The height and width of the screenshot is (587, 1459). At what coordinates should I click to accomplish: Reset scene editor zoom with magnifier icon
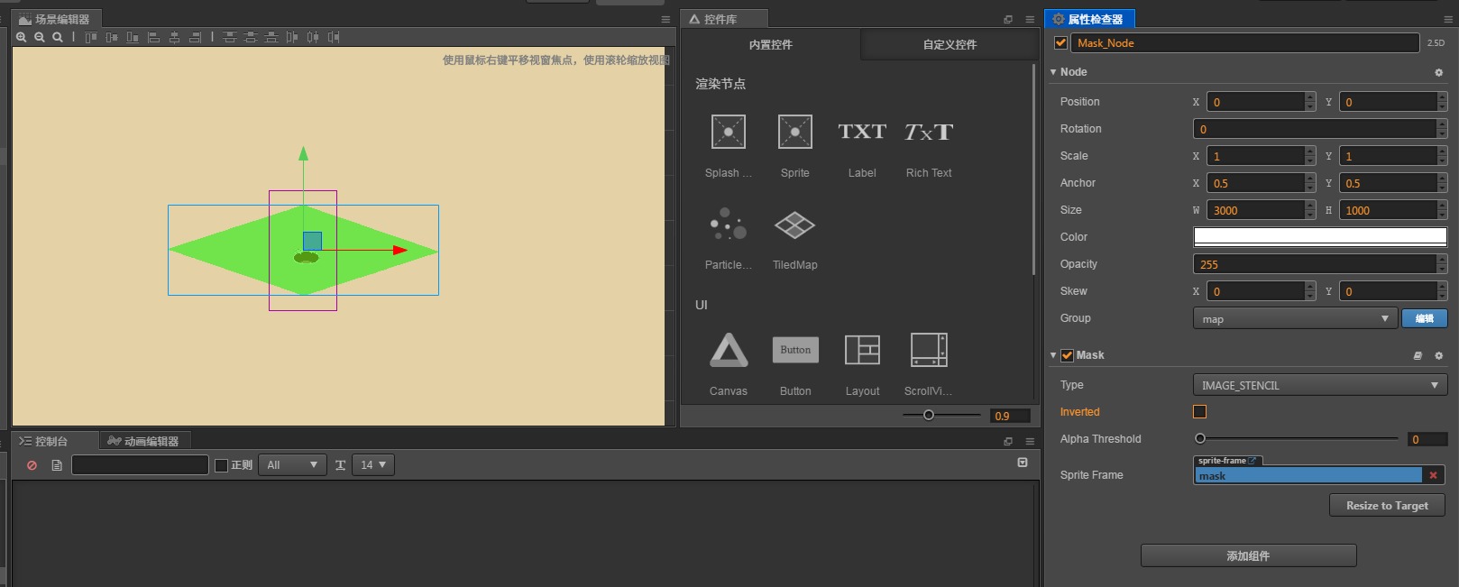58,37
